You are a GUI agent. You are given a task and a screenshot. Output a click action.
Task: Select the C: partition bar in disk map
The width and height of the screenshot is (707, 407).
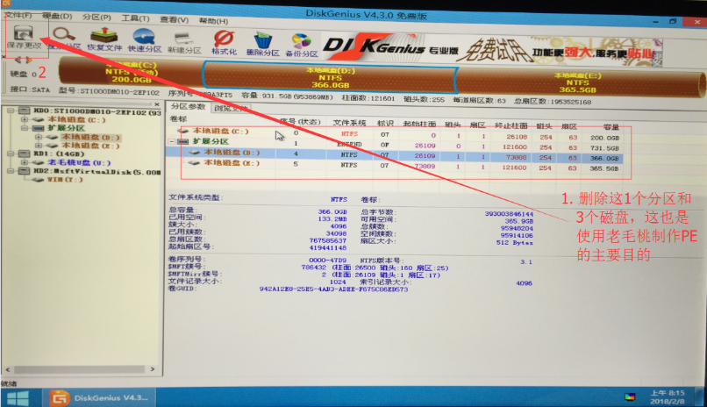(131, 72)
